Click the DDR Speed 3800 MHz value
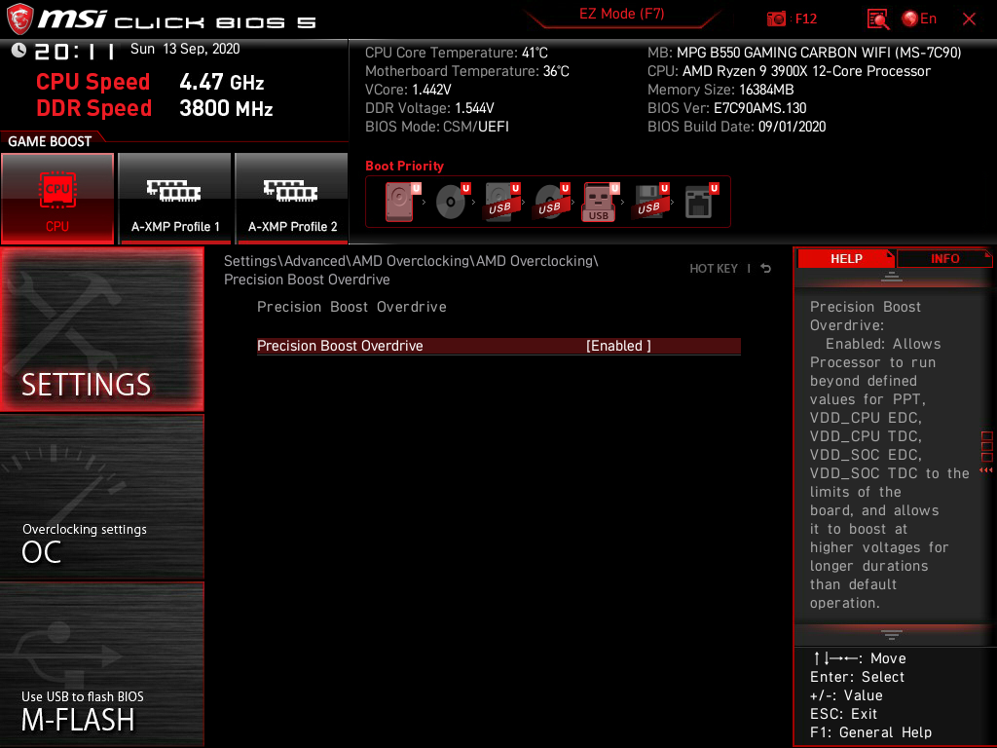 [x=226, y=108]
